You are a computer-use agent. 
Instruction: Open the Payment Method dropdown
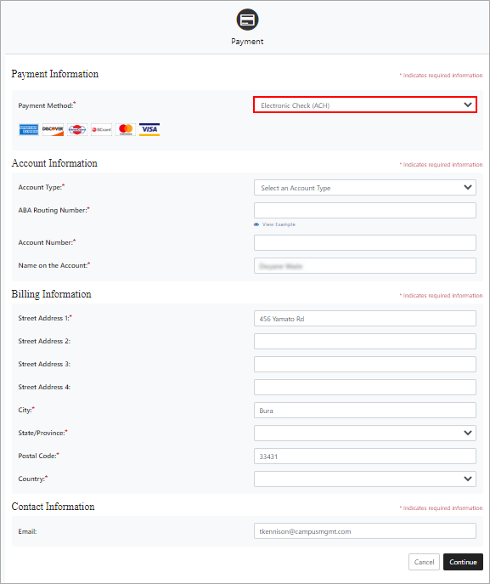(x=365, y=105)
